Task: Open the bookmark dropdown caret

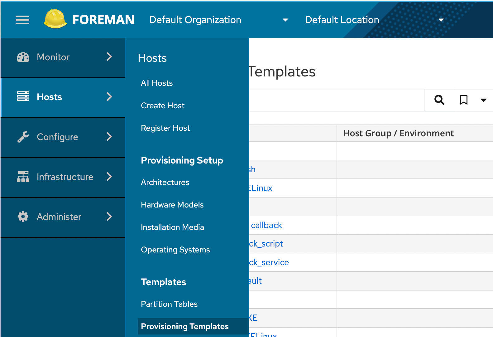Action: coord(484,100)
